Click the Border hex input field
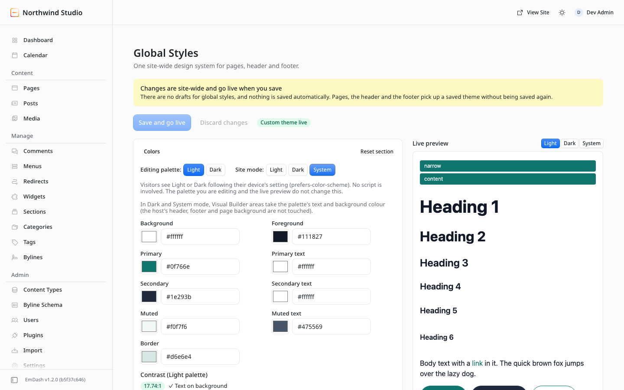 pos(200,357)
